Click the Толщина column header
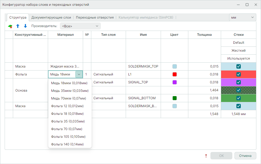The image size is (261, 164). coord(204,35)
